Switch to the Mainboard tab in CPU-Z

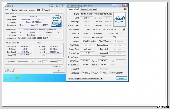click(x=23, y=10)
